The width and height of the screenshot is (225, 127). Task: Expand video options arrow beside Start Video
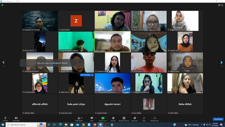coord(21,118)
